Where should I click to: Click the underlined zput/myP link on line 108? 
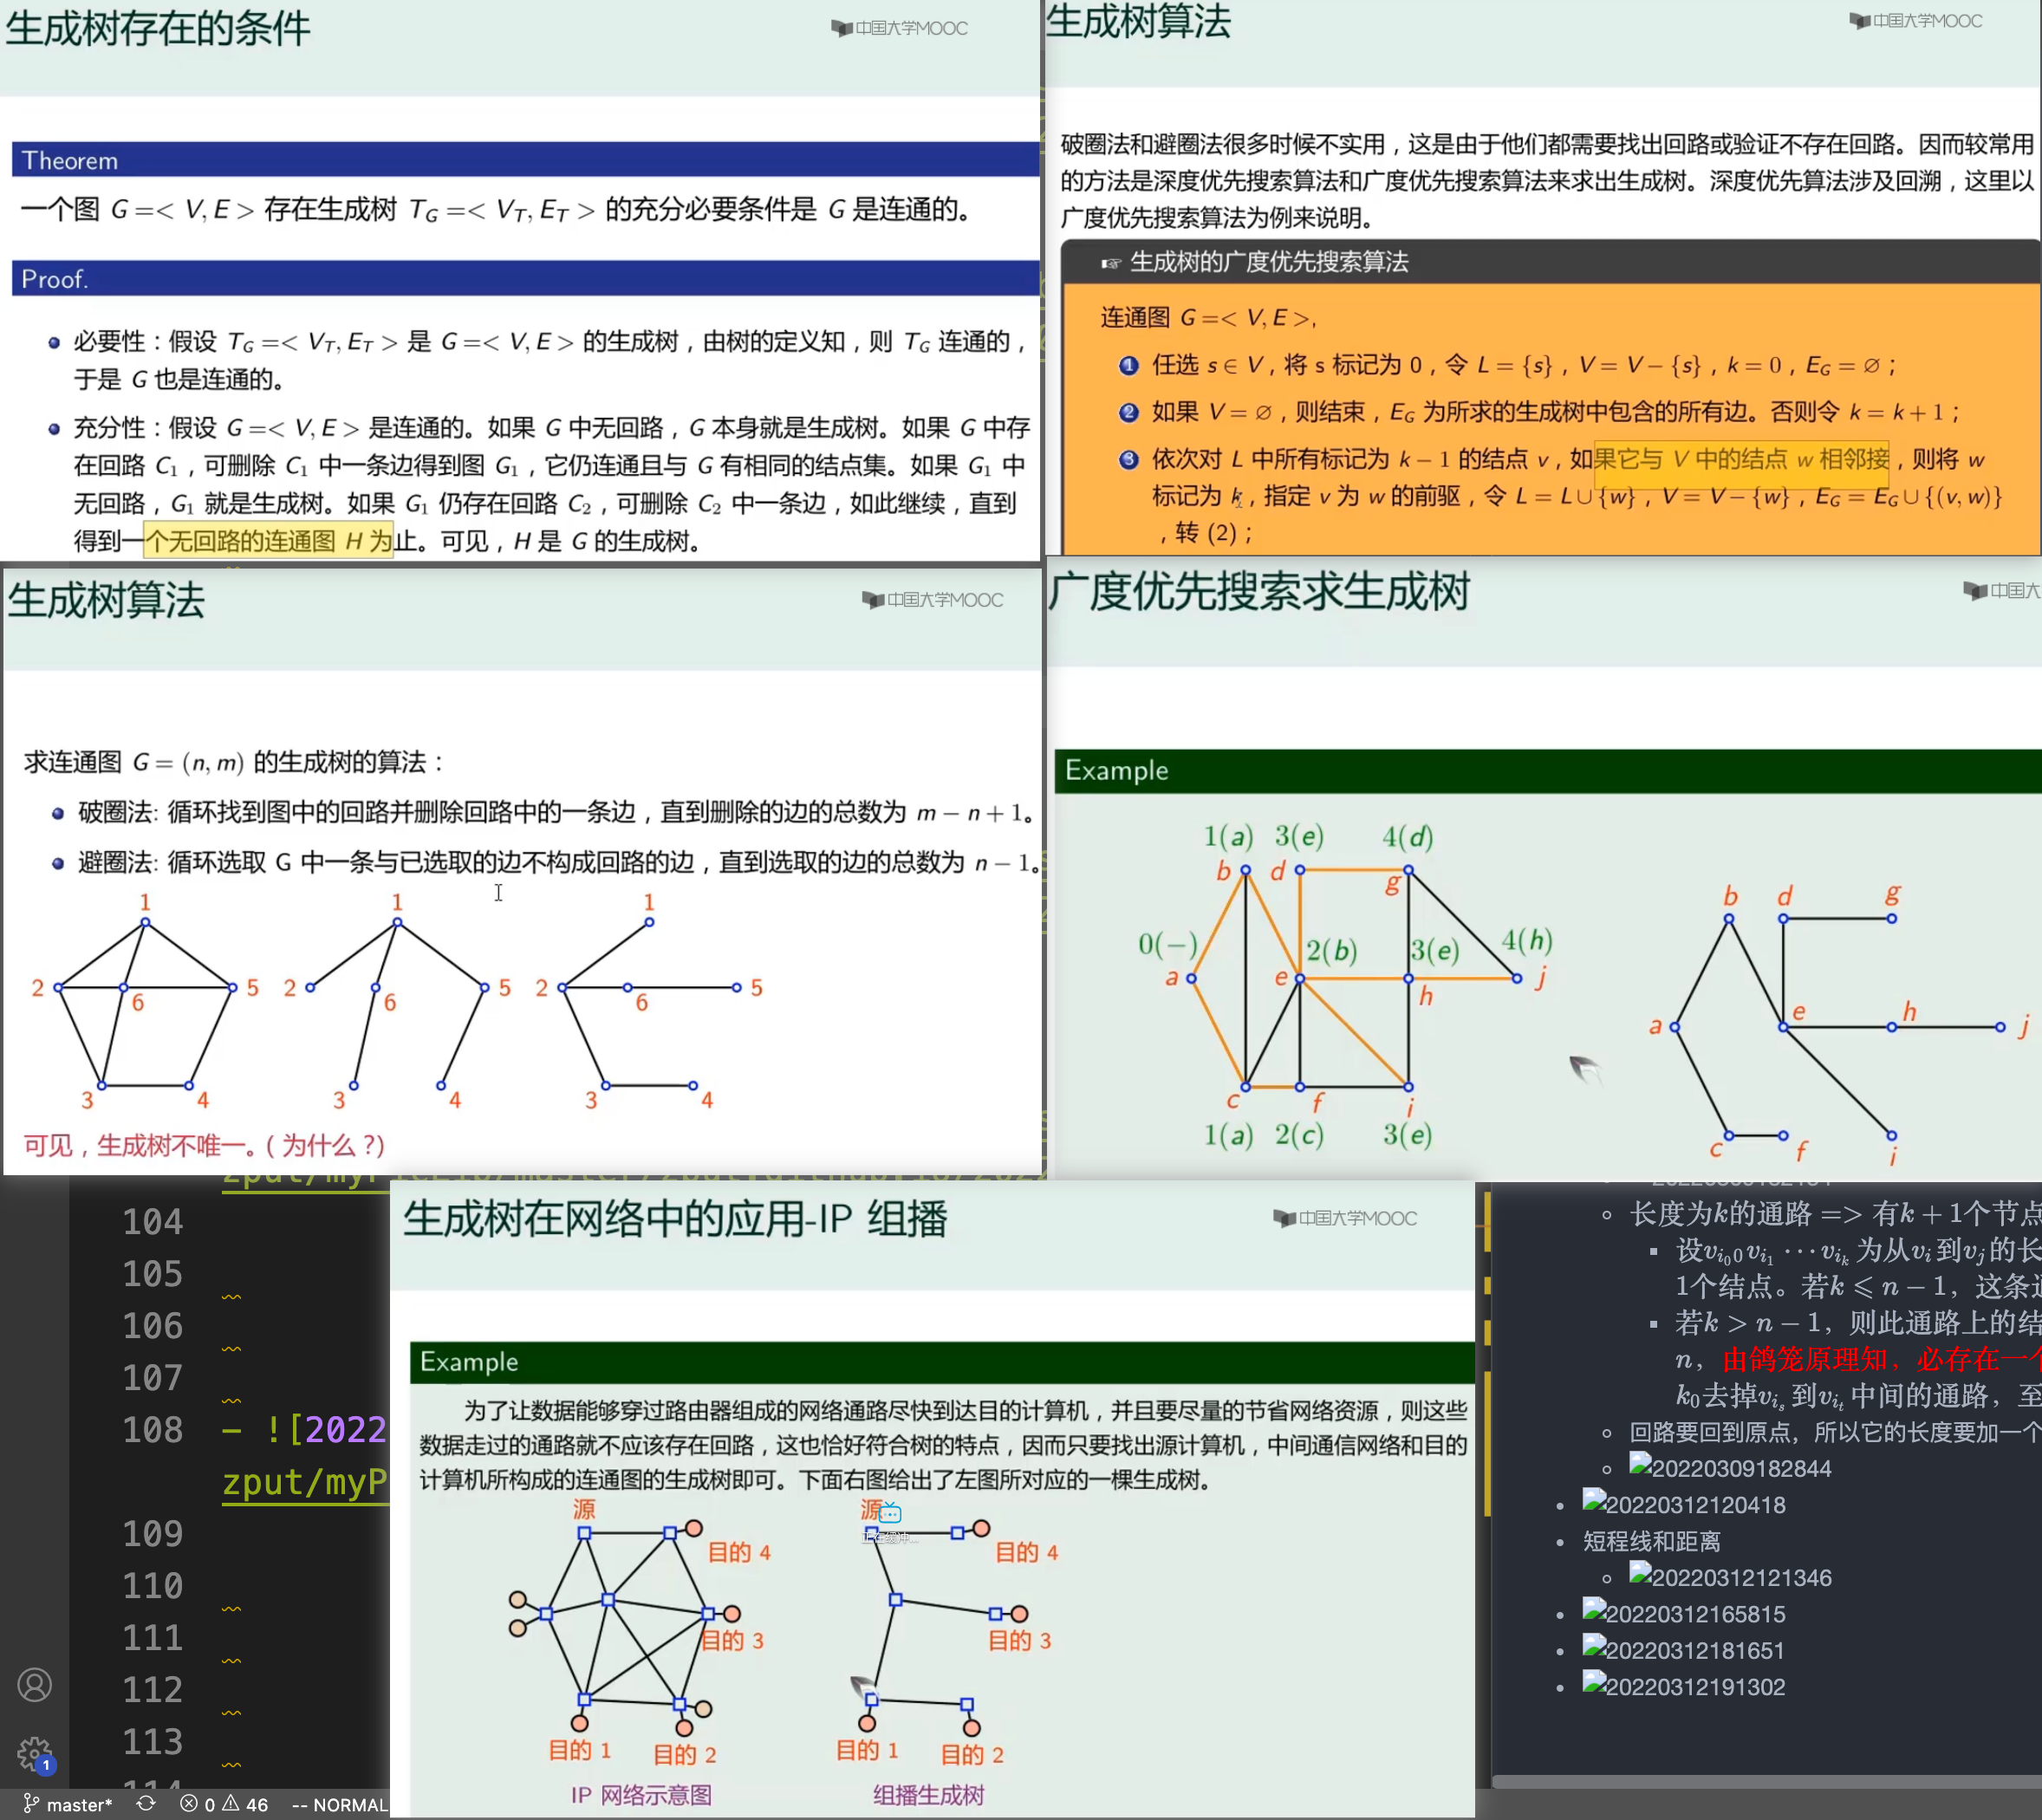point(304,1482)
